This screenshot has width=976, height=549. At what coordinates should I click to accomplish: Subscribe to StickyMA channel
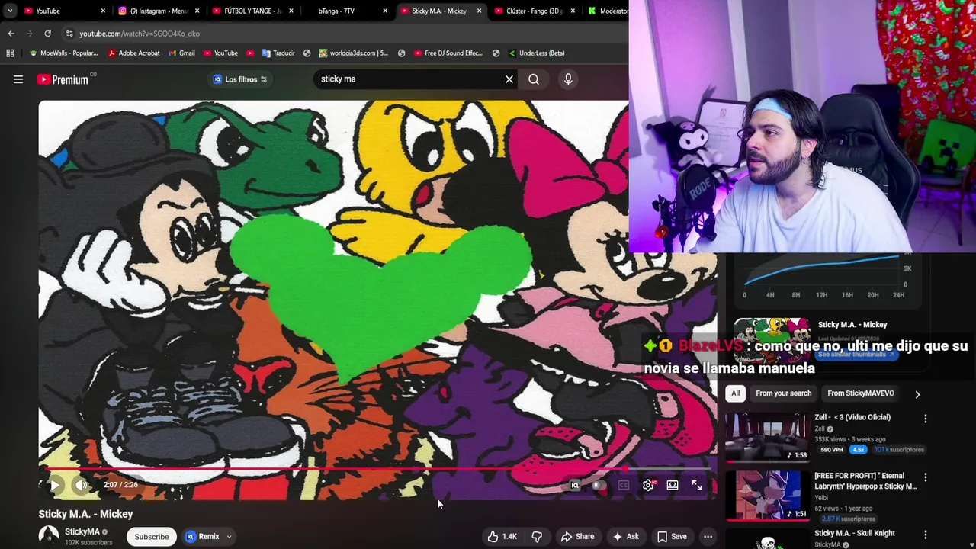click(152, 537)
